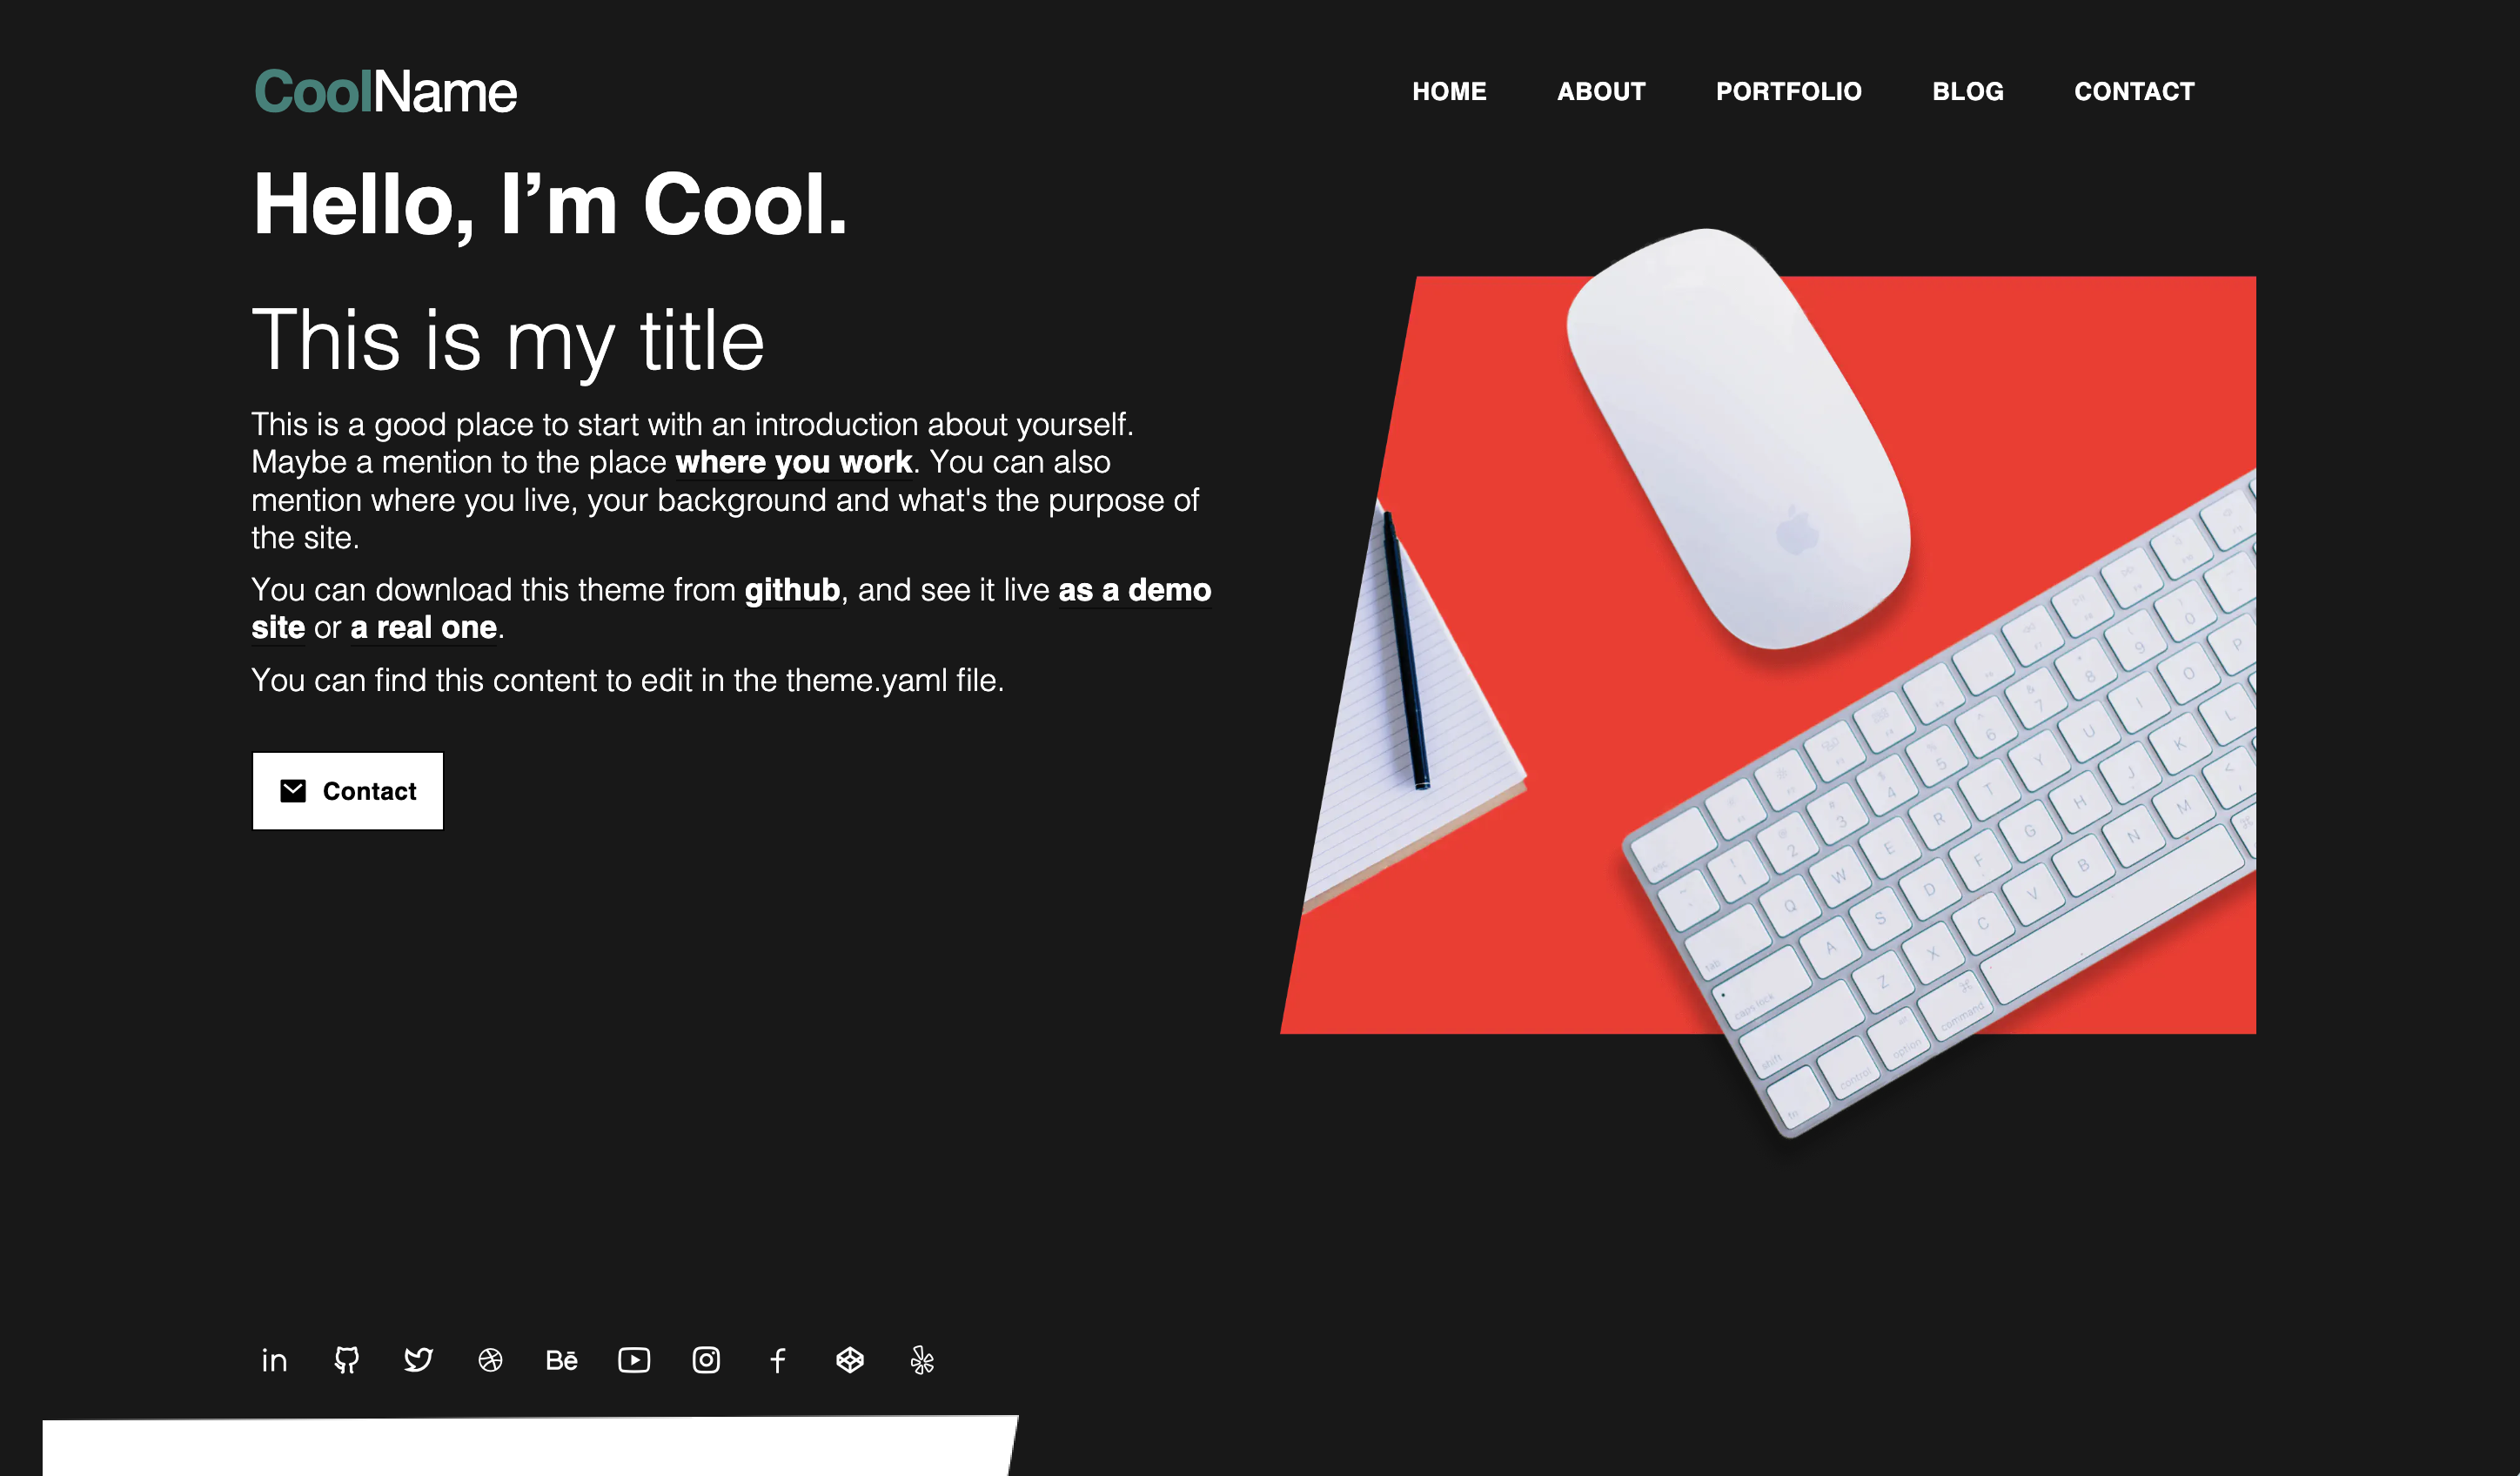Click the Instagram icon in footer

pos(704,1360)
